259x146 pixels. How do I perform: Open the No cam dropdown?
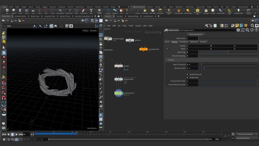[x=93, y=31]
